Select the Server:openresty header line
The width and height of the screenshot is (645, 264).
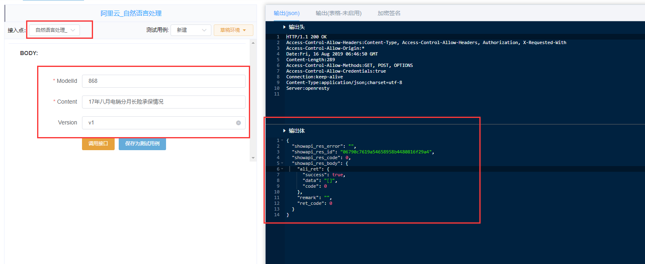308,88
